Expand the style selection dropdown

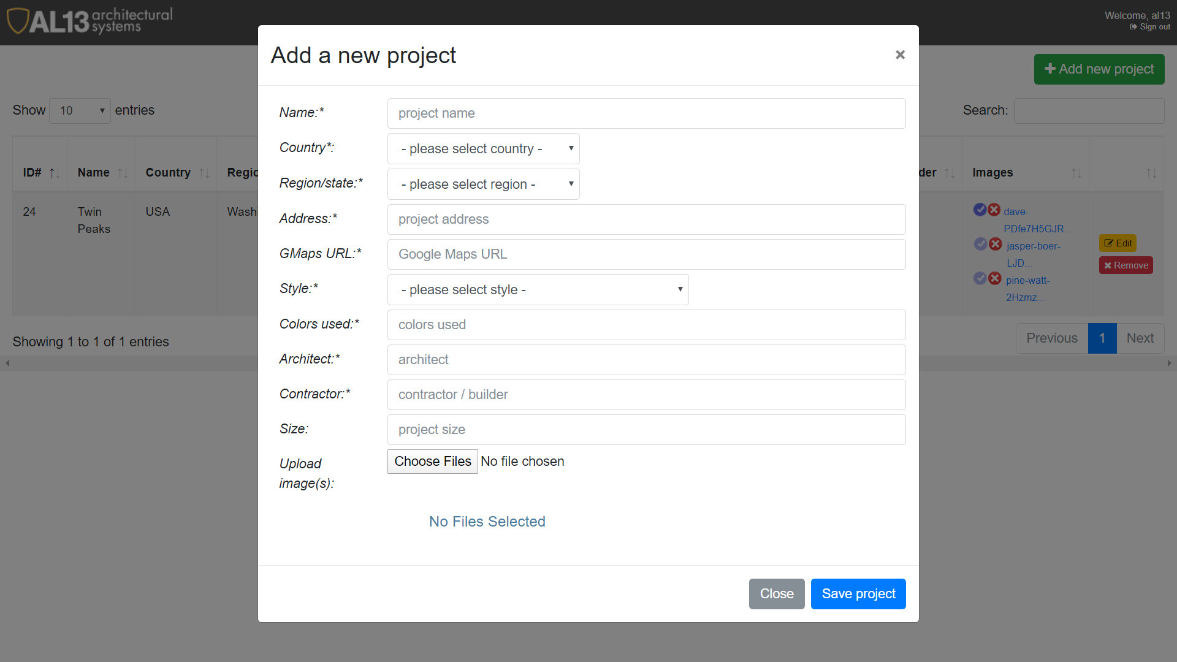click(538, 290)
